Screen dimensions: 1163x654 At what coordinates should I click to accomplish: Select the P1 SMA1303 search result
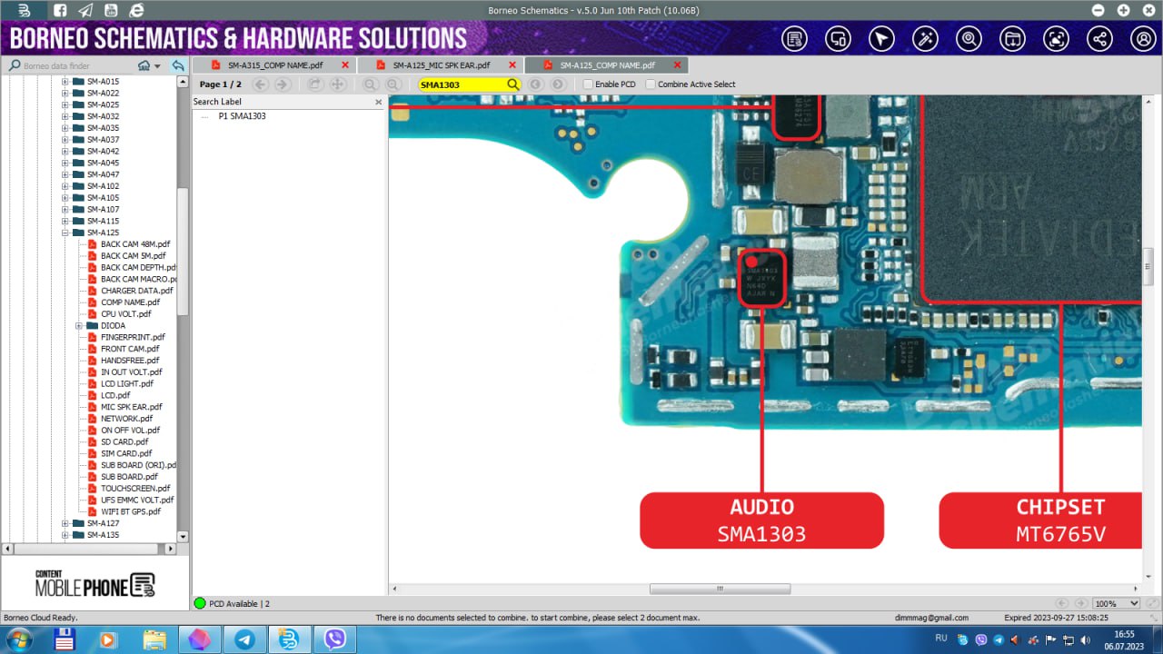pyautogui.click(x=242, y=116)
